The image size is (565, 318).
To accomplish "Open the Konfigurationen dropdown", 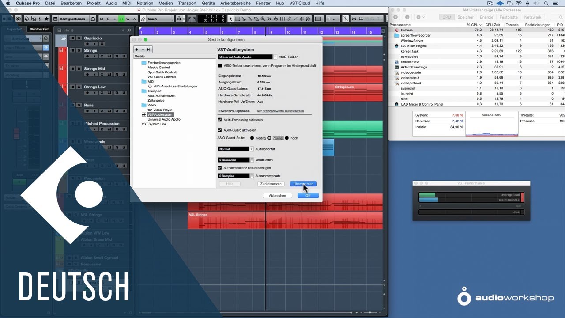I will point(74,19).
